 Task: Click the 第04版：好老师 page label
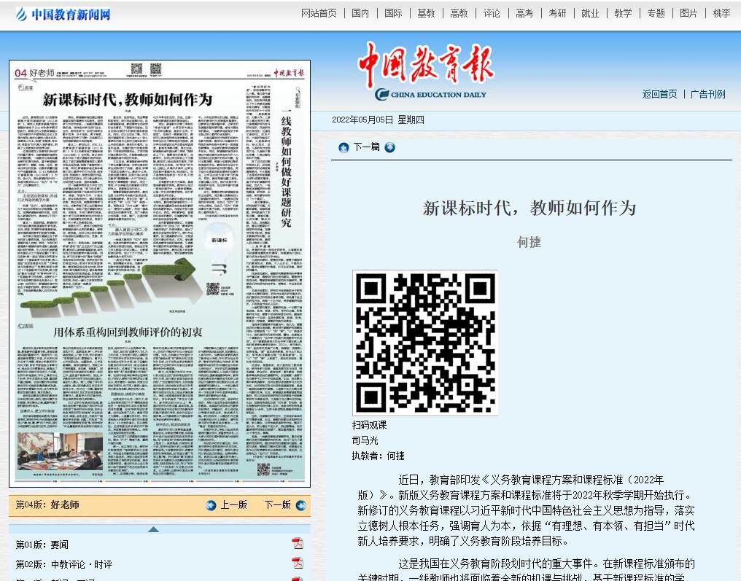tap(47, 505)
